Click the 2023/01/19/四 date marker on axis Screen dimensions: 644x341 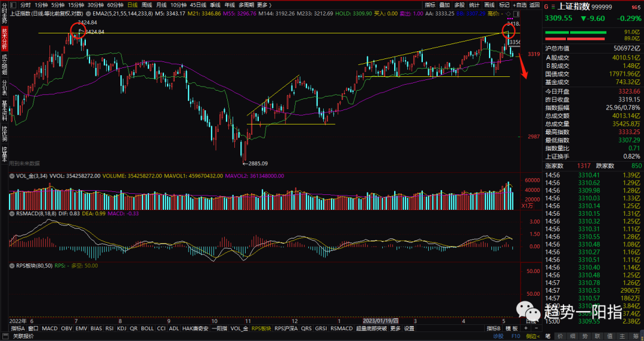380,321
